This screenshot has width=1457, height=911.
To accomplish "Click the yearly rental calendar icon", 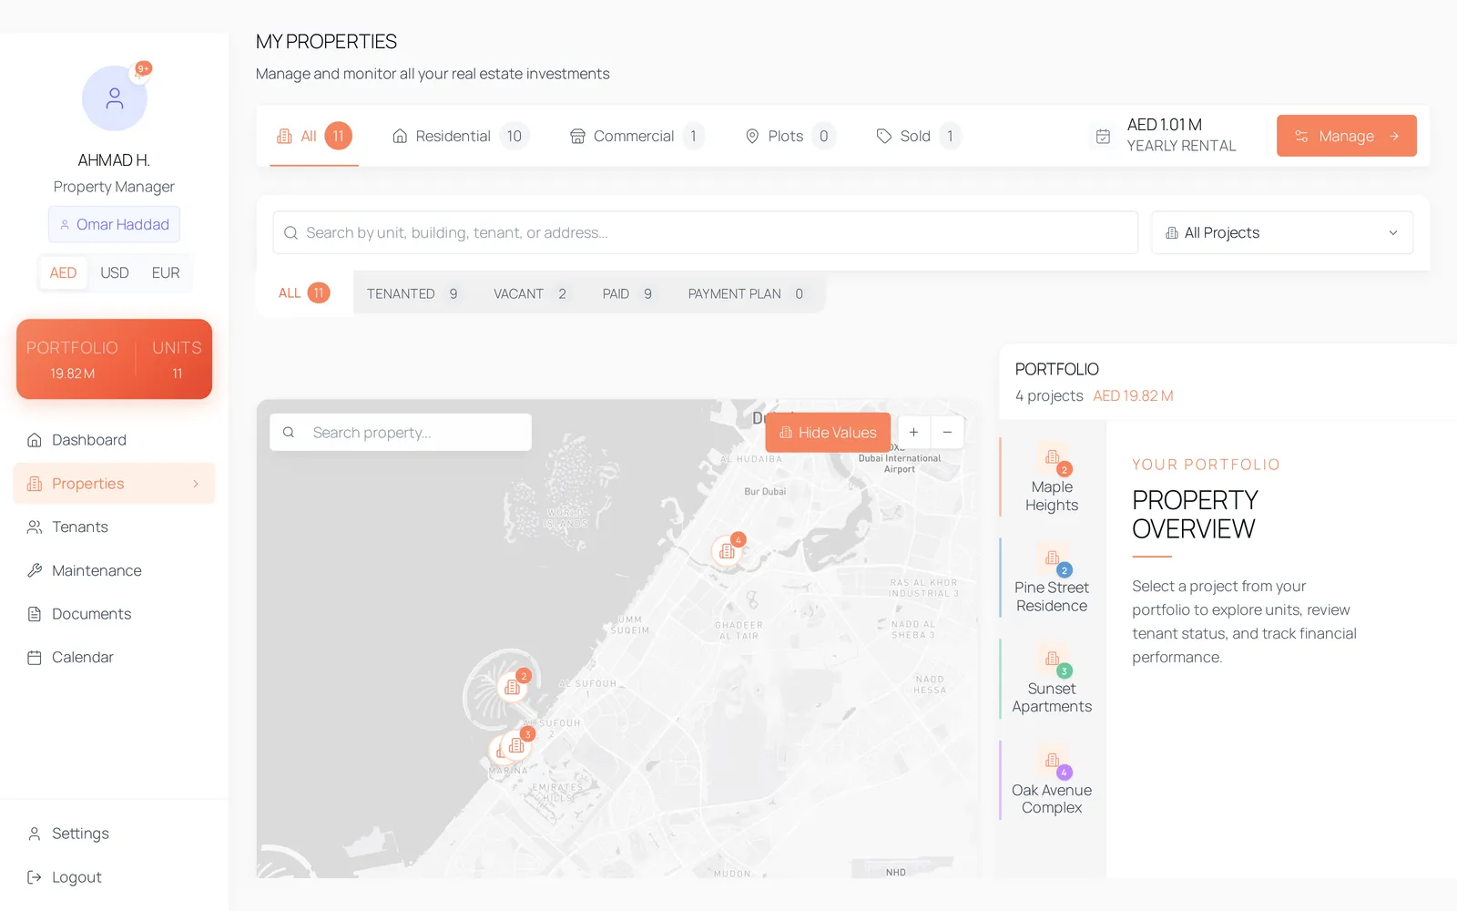I will coord(1103,136).
